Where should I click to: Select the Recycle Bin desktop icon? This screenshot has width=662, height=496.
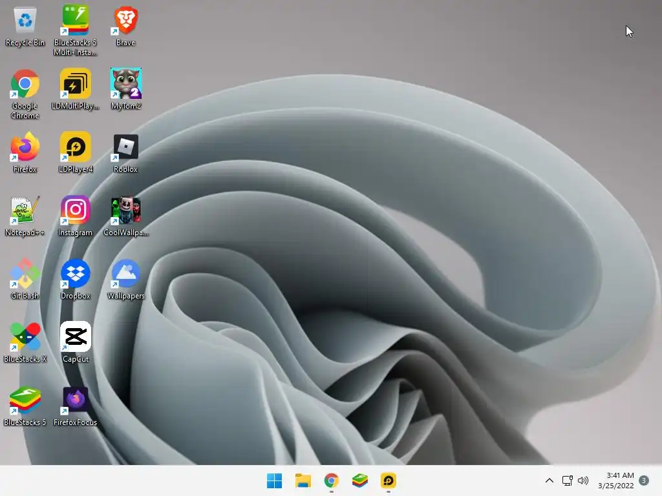click(25, 26)
